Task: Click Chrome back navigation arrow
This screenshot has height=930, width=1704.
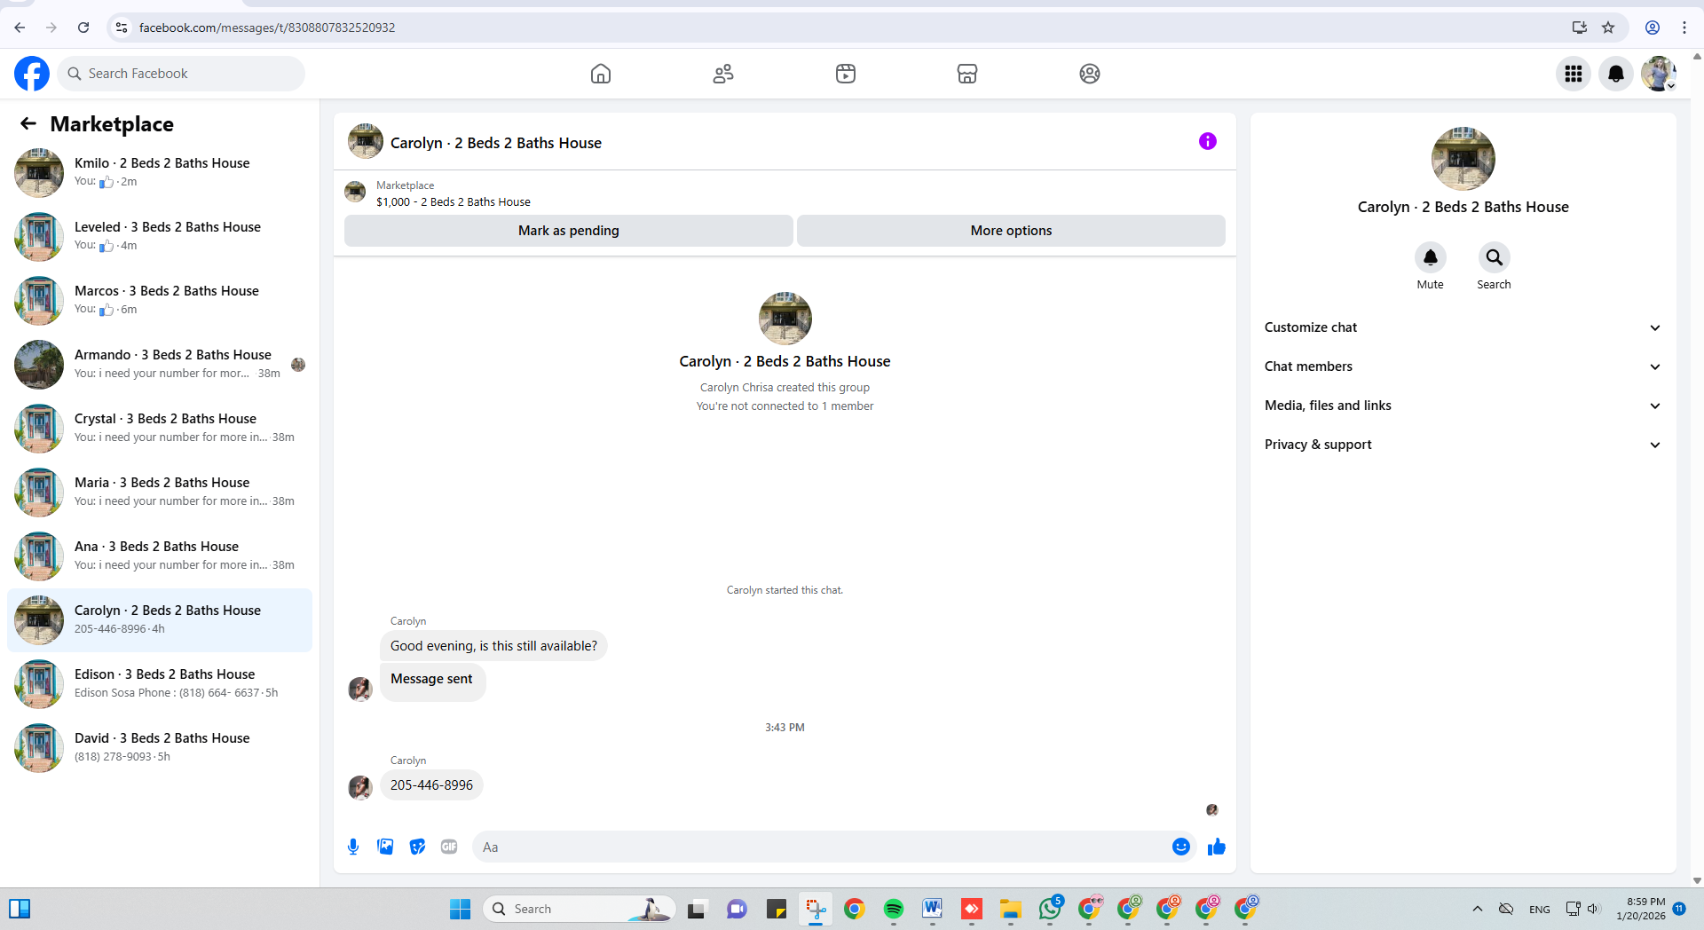Action: point(20,28)
